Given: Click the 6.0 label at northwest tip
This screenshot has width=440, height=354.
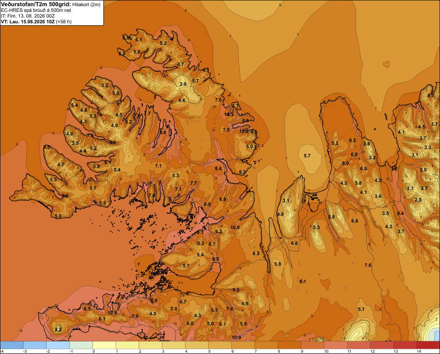Looking at the screenshot, I should [122, 54].
